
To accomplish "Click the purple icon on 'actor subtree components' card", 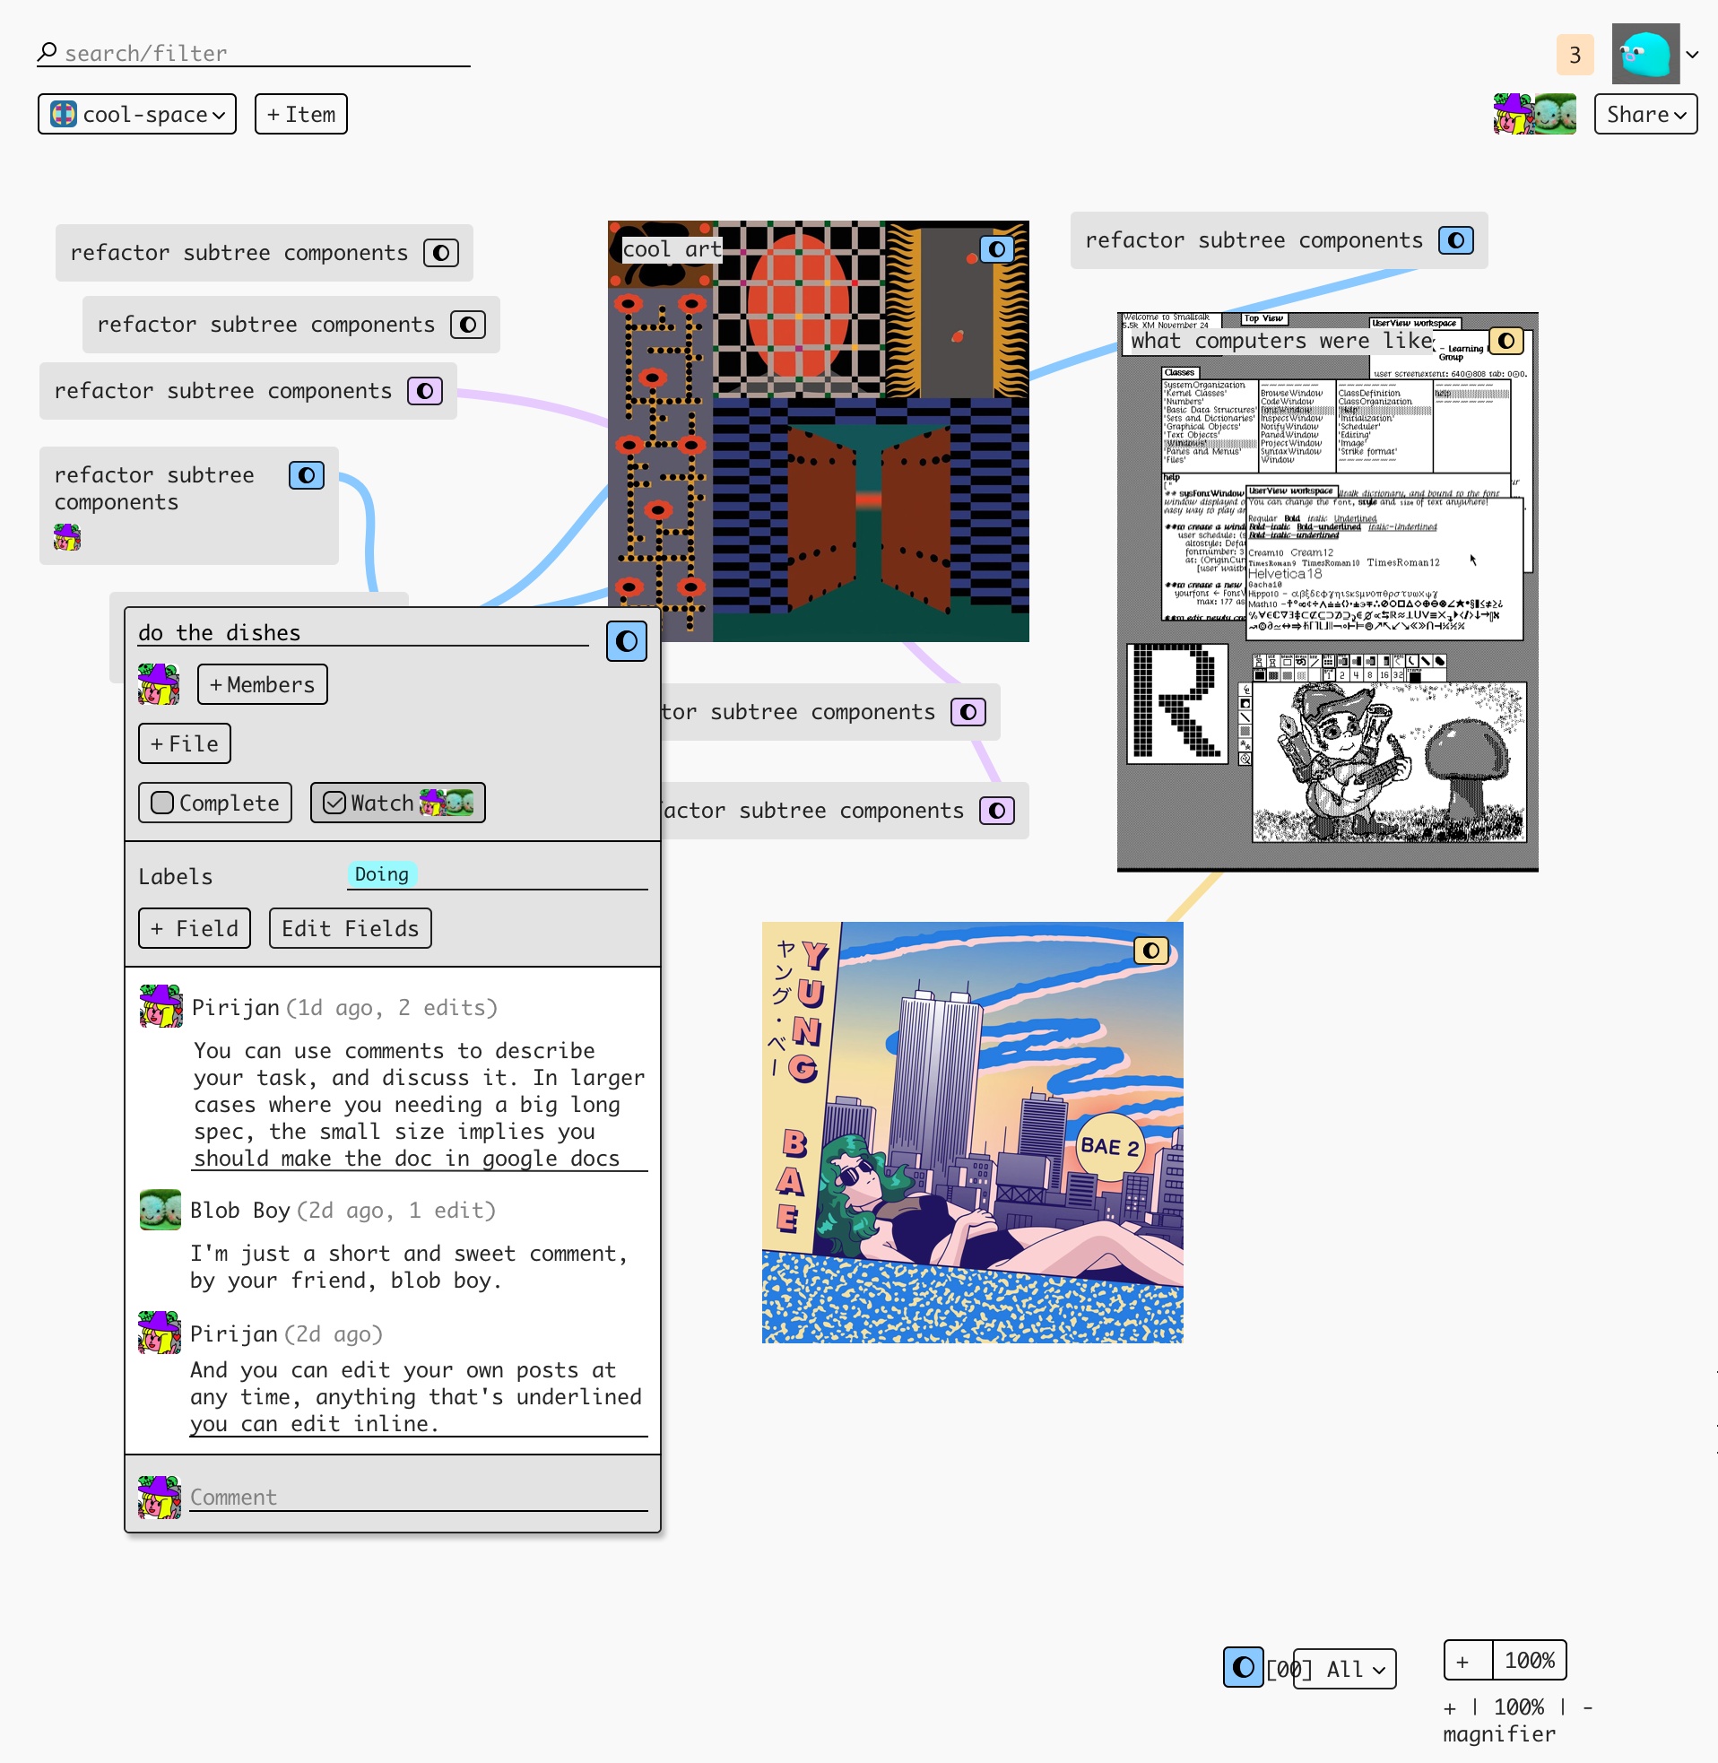I will 996,812.
